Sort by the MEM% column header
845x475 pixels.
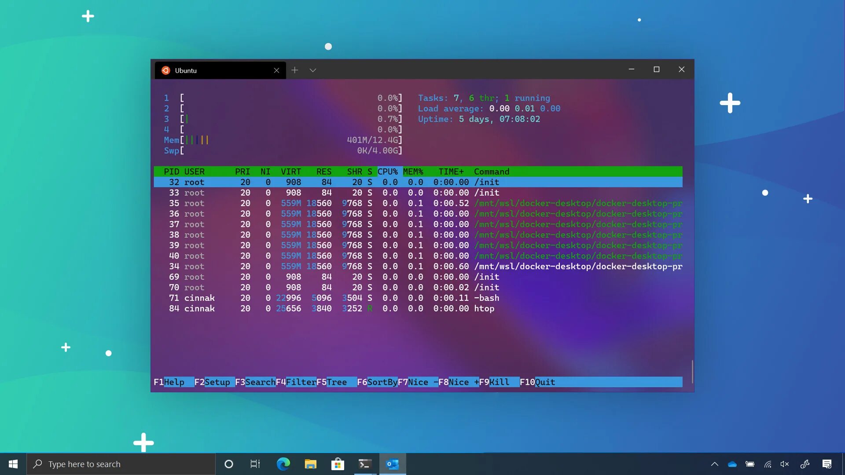pyautogui.click(x=413, y=172)
